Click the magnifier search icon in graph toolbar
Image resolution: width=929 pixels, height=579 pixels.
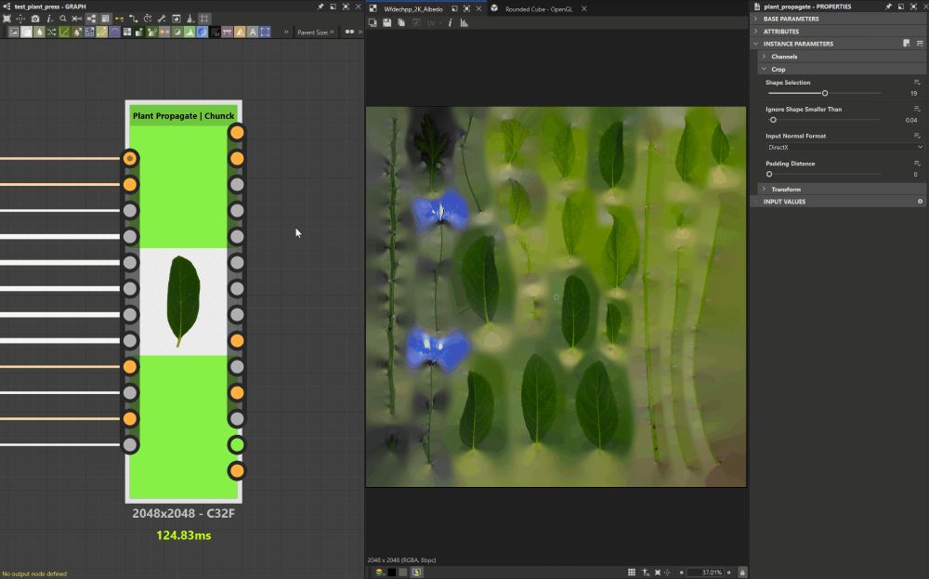[63, 19]
